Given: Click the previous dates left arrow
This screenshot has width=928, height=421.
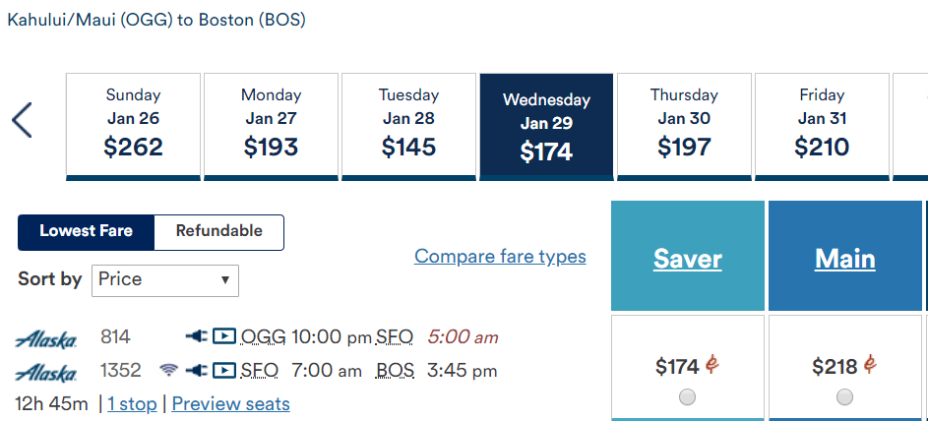Looking at the screenshot, I should 22,120.
